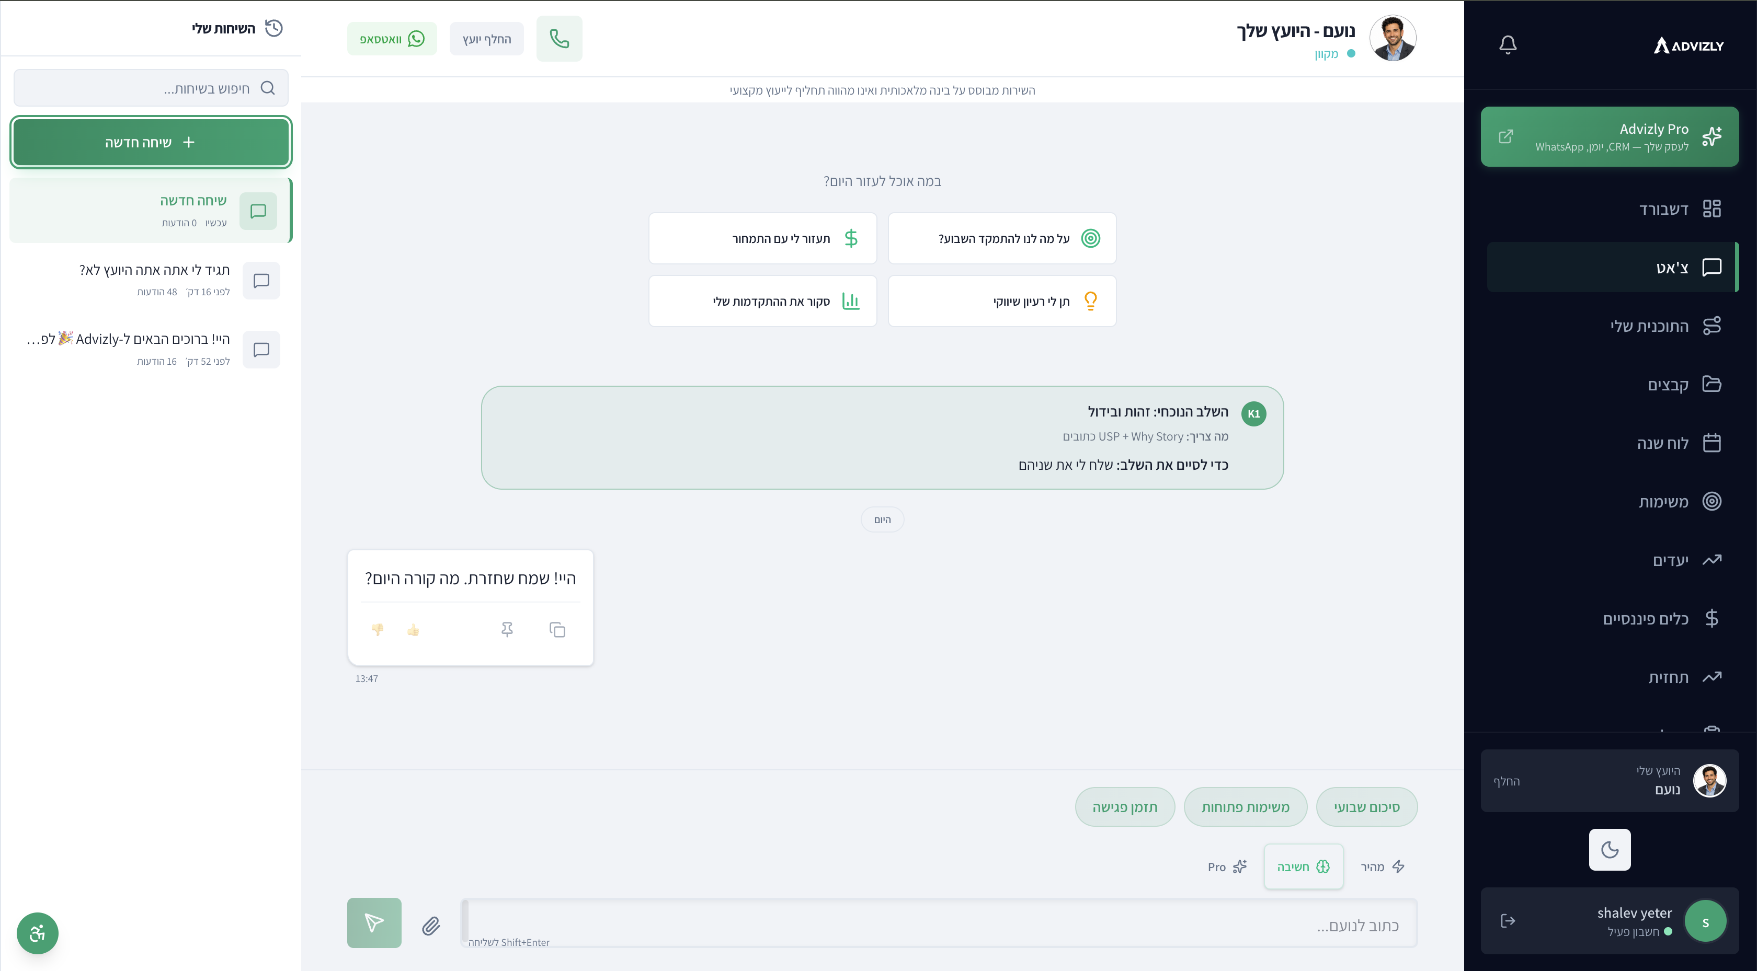Choose suggestion תן לי רעיון שיווקי
This screenshot has width=1757, height=971.
[x=1002, y=302]
